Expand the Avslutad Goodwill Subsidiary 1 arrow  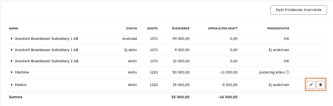pos(12,39)
